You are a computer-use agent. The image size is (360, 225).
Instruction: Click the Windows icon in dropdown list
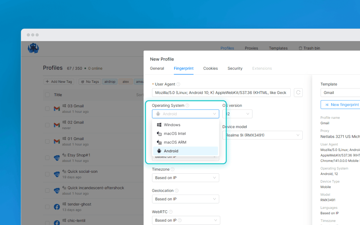coord(159,125)
